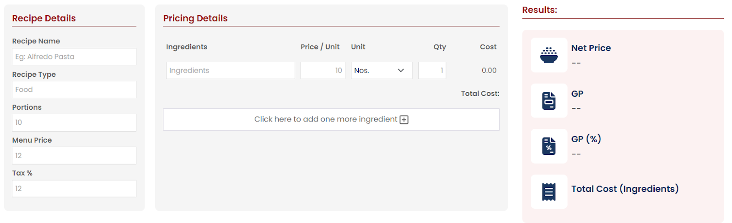Click the Total Cost (Ingredients) label
This screenshot has width=732, height=223.
[x=625, y=189]
